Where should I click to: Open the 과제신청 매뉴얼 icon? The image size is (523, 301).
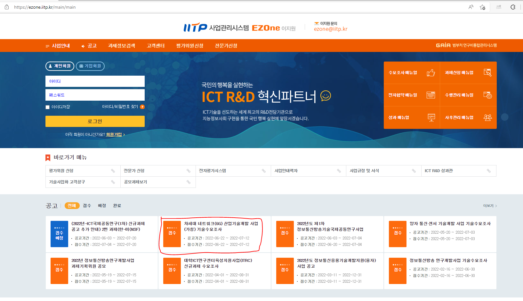tap(487, 73)
